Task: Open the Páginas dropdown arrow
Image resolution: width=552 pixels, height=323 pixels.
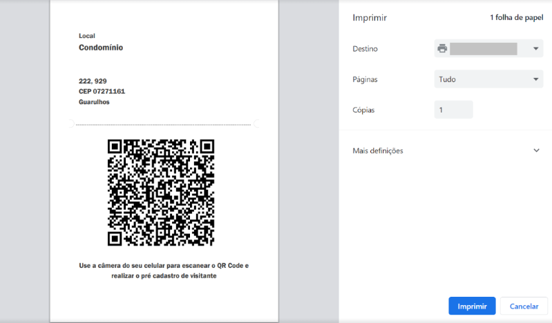Action: [x=536, y=79]
